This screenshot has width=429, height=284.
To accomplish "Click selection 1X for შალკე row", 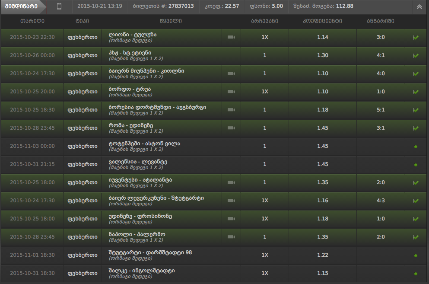I will 265,273.
